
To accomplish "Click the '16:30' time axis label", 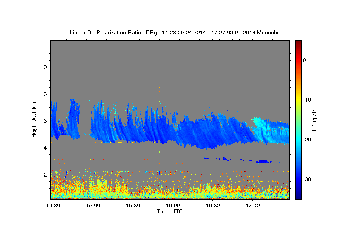I will point(213,206).
